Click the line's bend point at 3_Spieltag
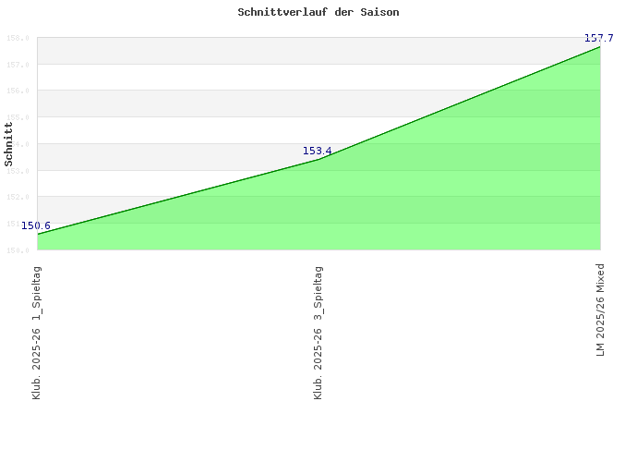 click(318, 160)
